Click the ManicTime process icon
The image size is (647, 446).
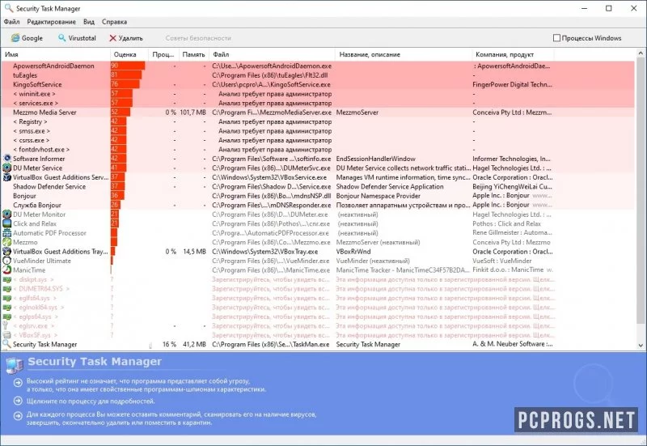click(7, 270)
